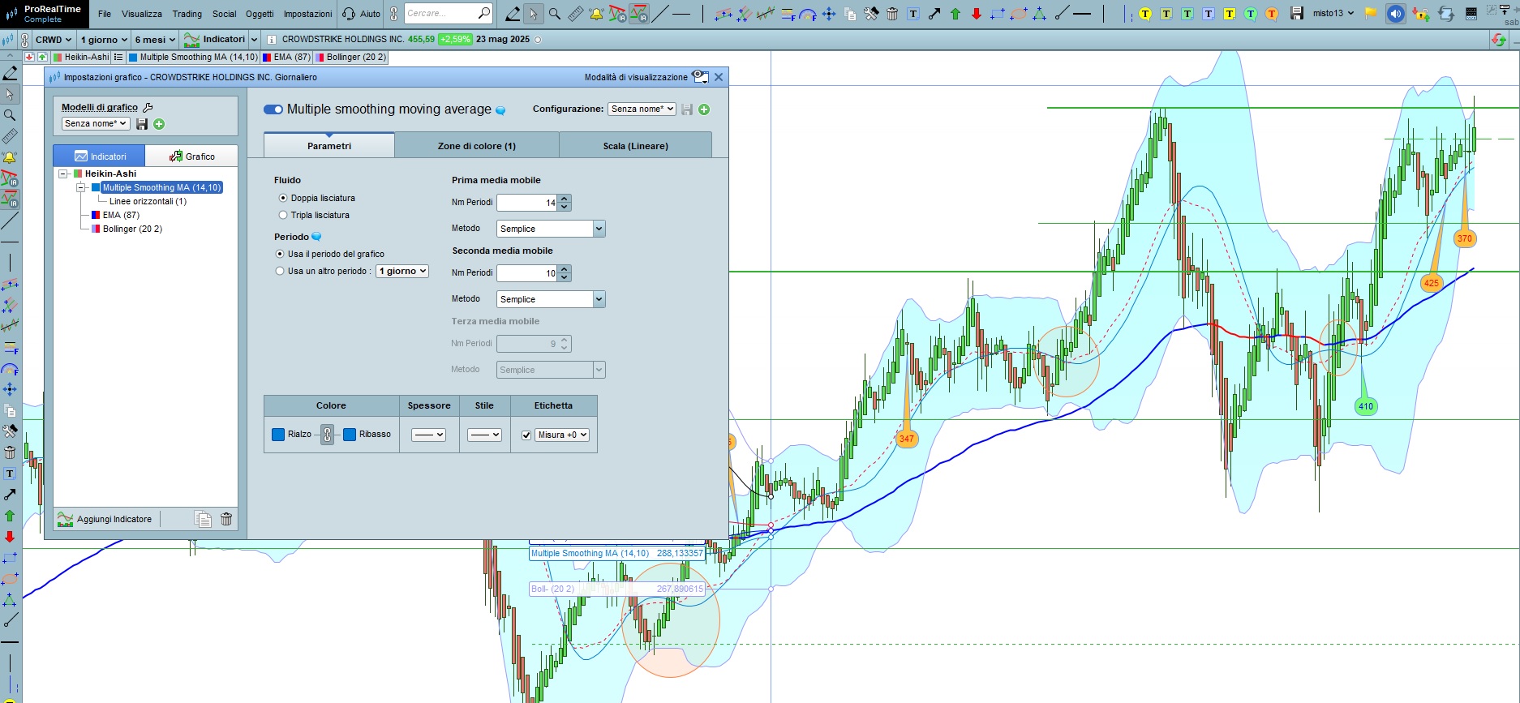The image size is (1520, 703).
Task: Click the refresh sync icon at chart top right
Action: tap(1499, 40)
